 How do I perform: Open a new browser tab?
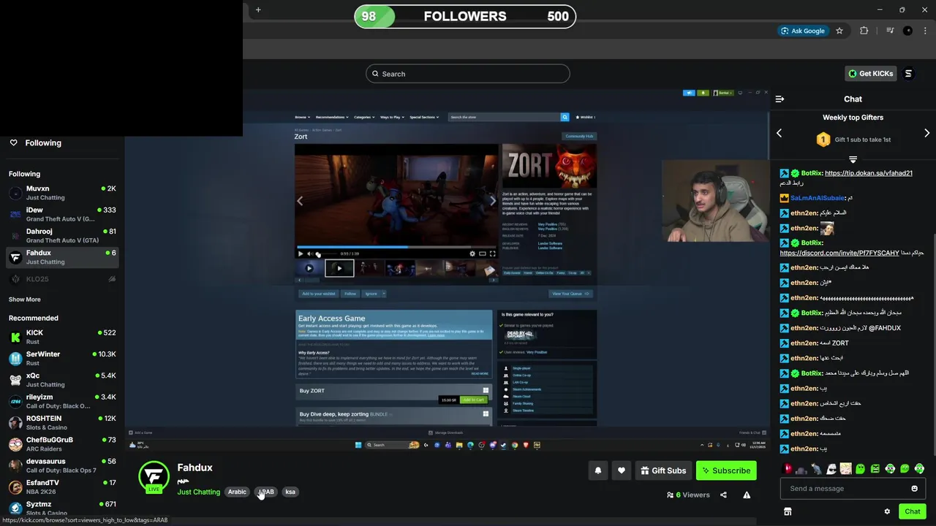258,9
